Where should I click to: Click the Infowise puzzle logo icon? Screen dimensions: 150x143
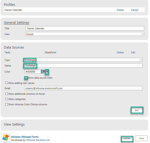6,138
